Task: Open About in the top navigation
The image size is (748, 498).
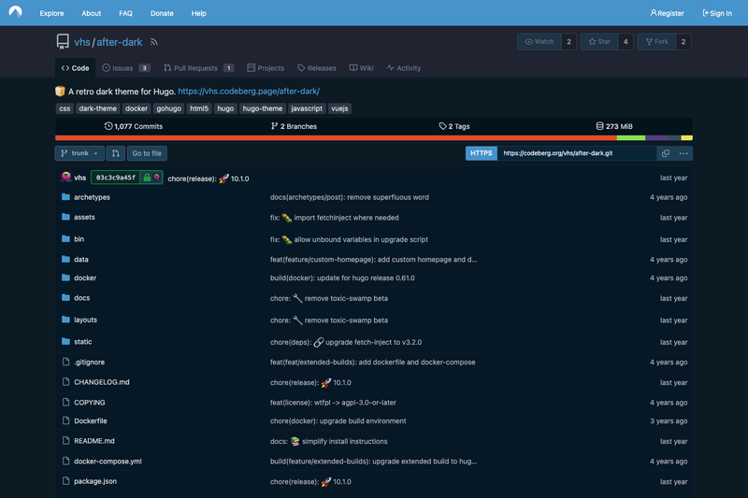Action: [91, 13]
